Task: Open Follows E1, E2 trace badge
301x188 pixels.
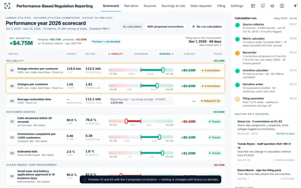Action: 210,101
